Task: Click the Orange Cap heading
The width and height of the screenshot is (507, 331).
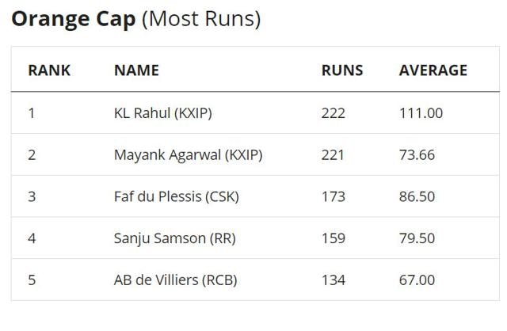Action: click(135, 19)
